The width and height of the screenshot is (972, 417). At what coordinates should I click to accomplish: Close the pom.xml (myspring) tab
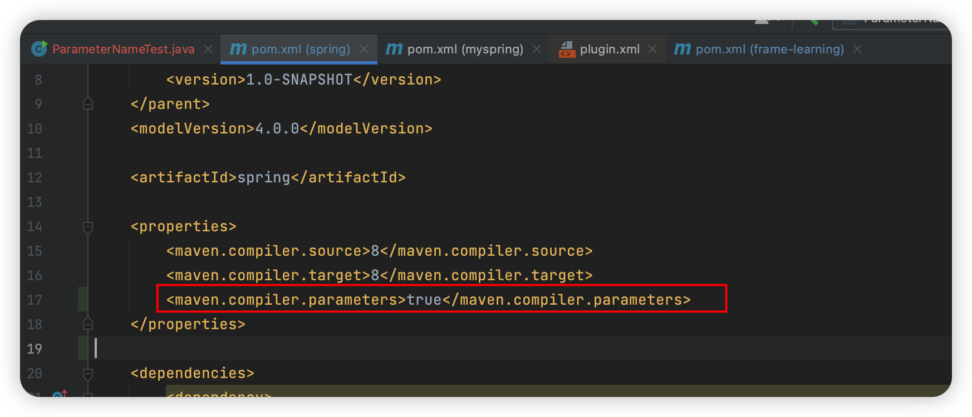[x=537, y=49]
